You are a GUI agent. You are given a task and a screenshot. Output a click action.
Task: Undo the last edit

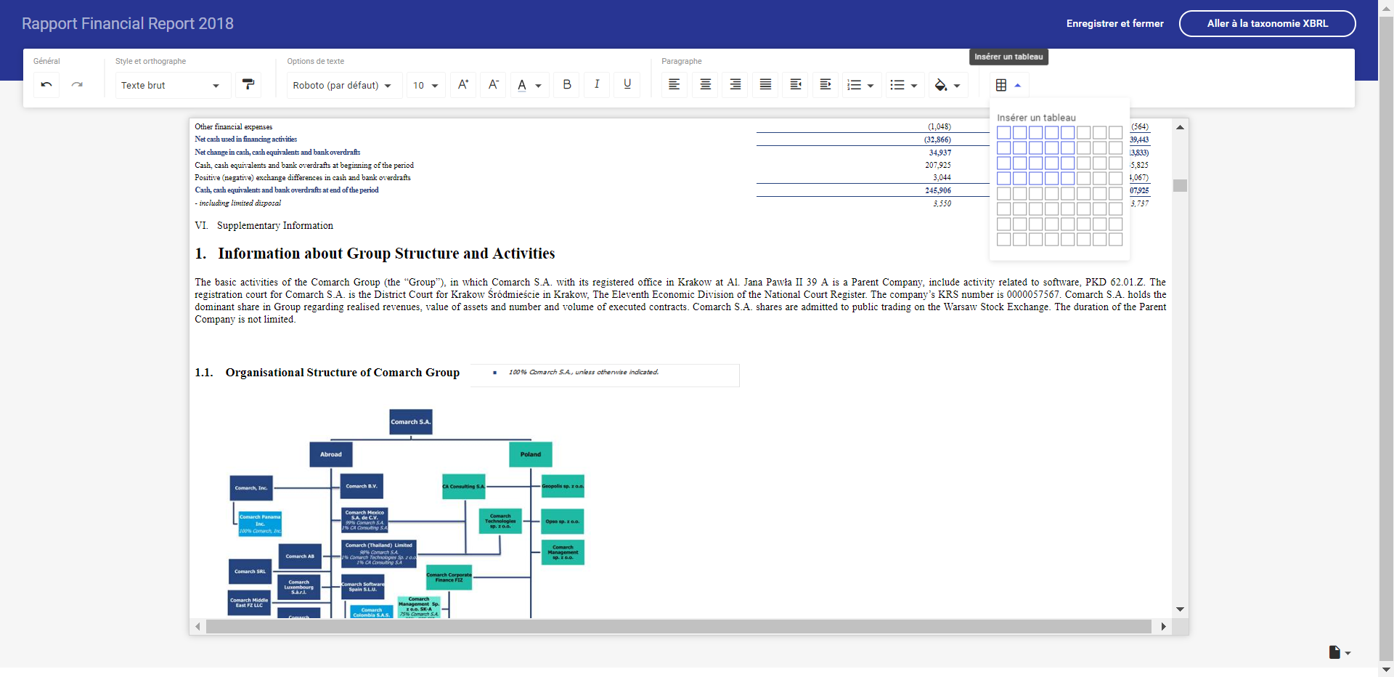[46, 85]
